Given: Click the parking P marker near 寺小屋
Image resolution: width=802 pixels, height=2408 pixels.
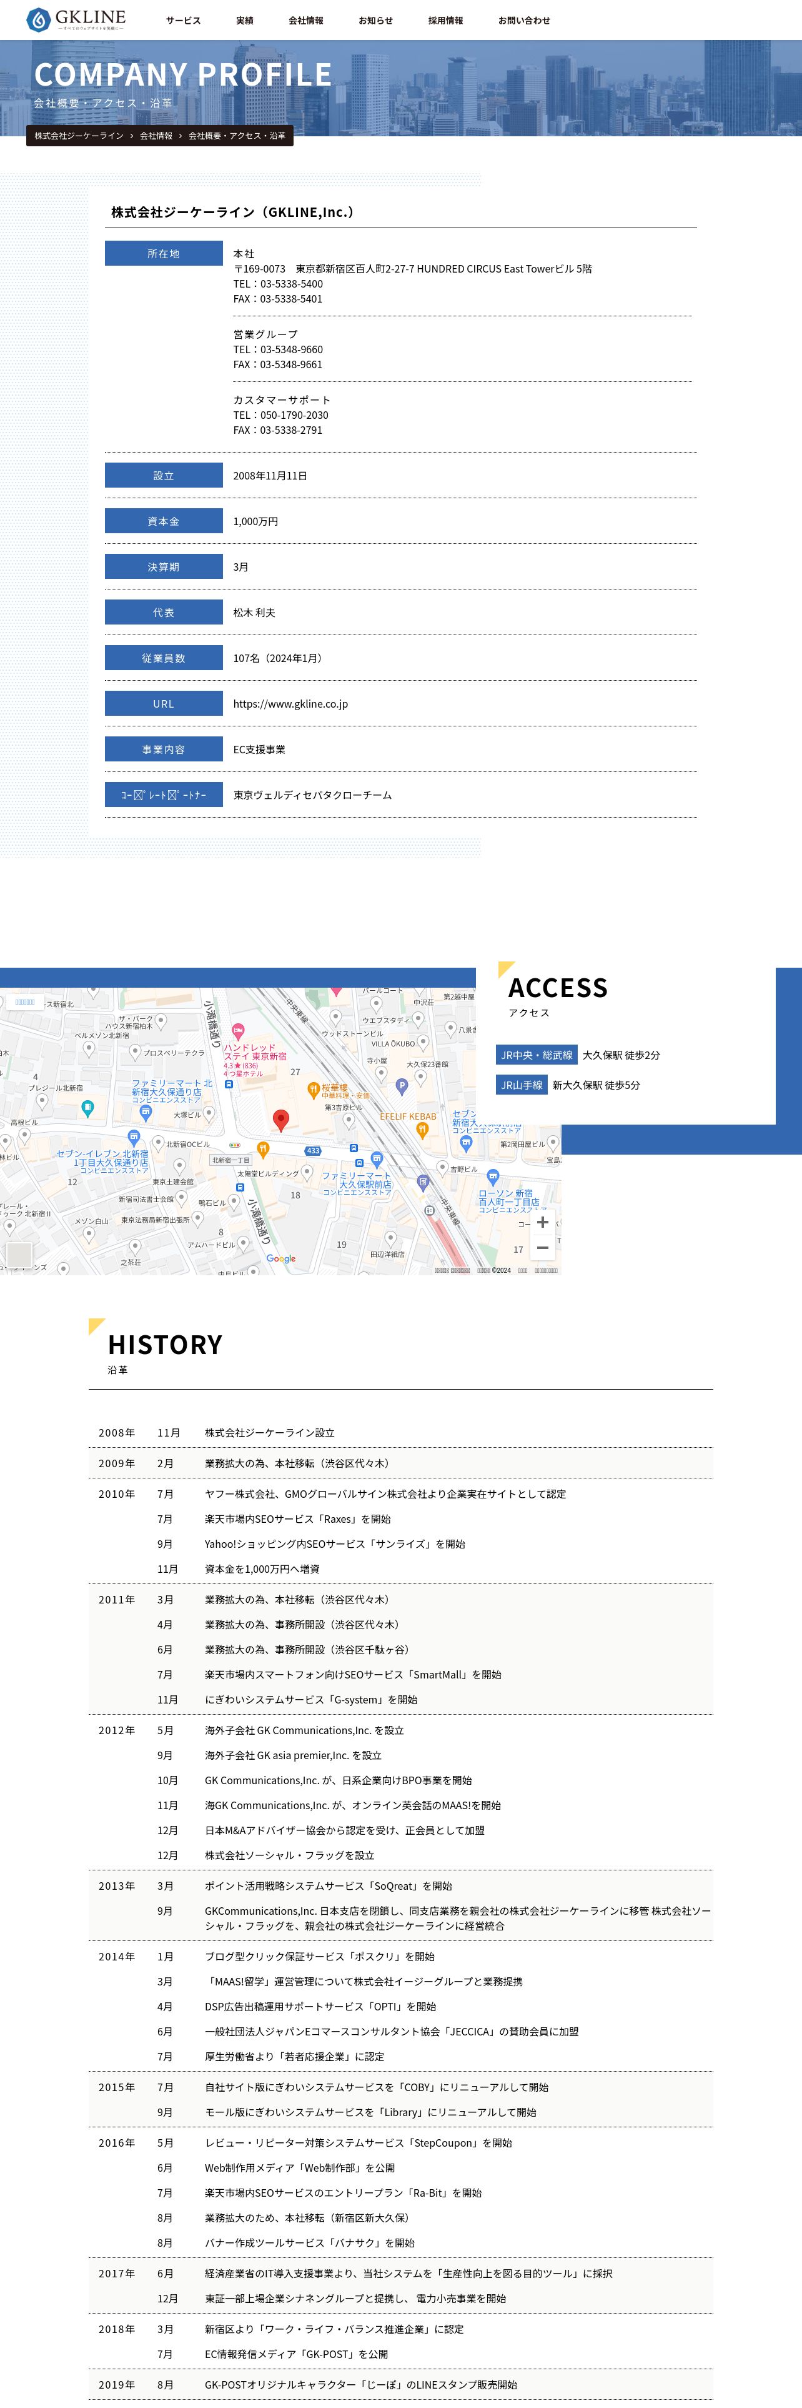Looking at the screenshot, I should [x=402, y=1086].
